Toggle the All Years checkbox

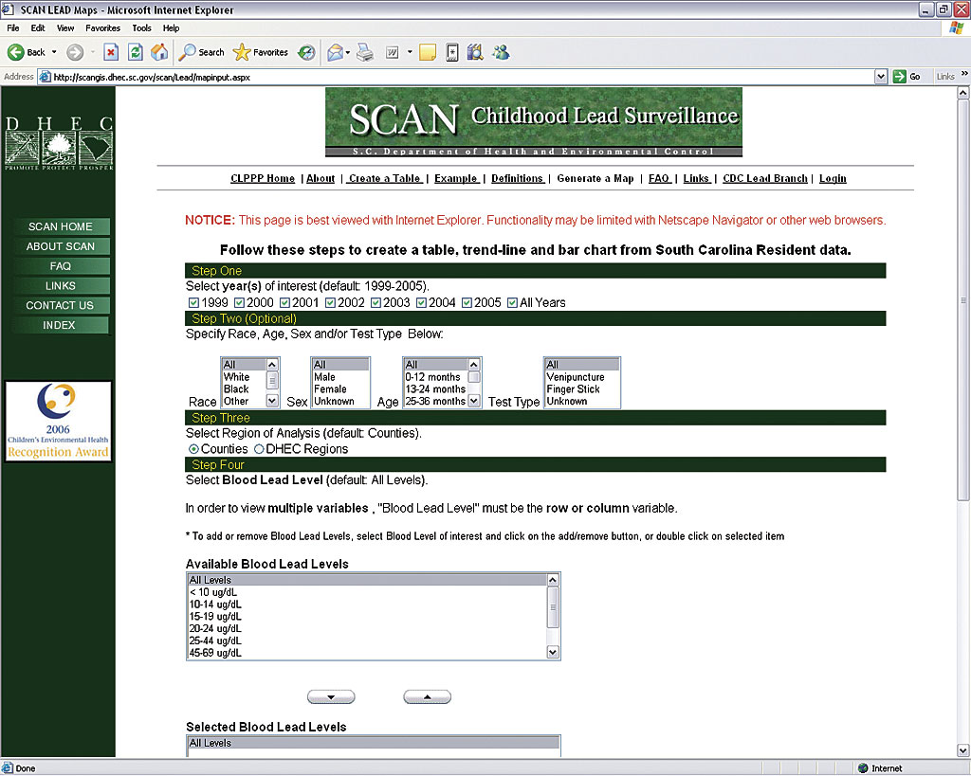pyautogui.click(x=512, y=302)
